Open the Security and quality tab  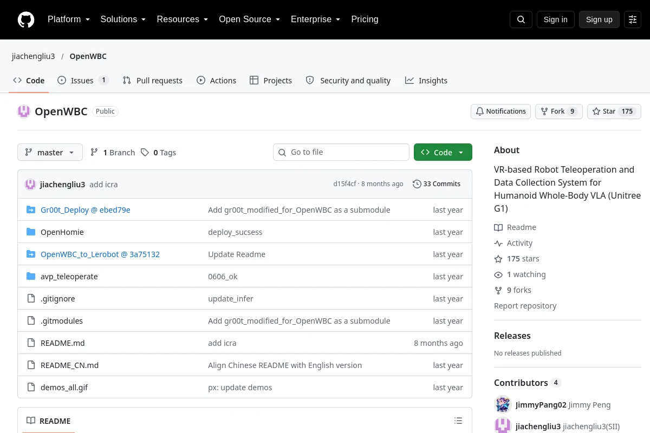[x=348, y=81]
